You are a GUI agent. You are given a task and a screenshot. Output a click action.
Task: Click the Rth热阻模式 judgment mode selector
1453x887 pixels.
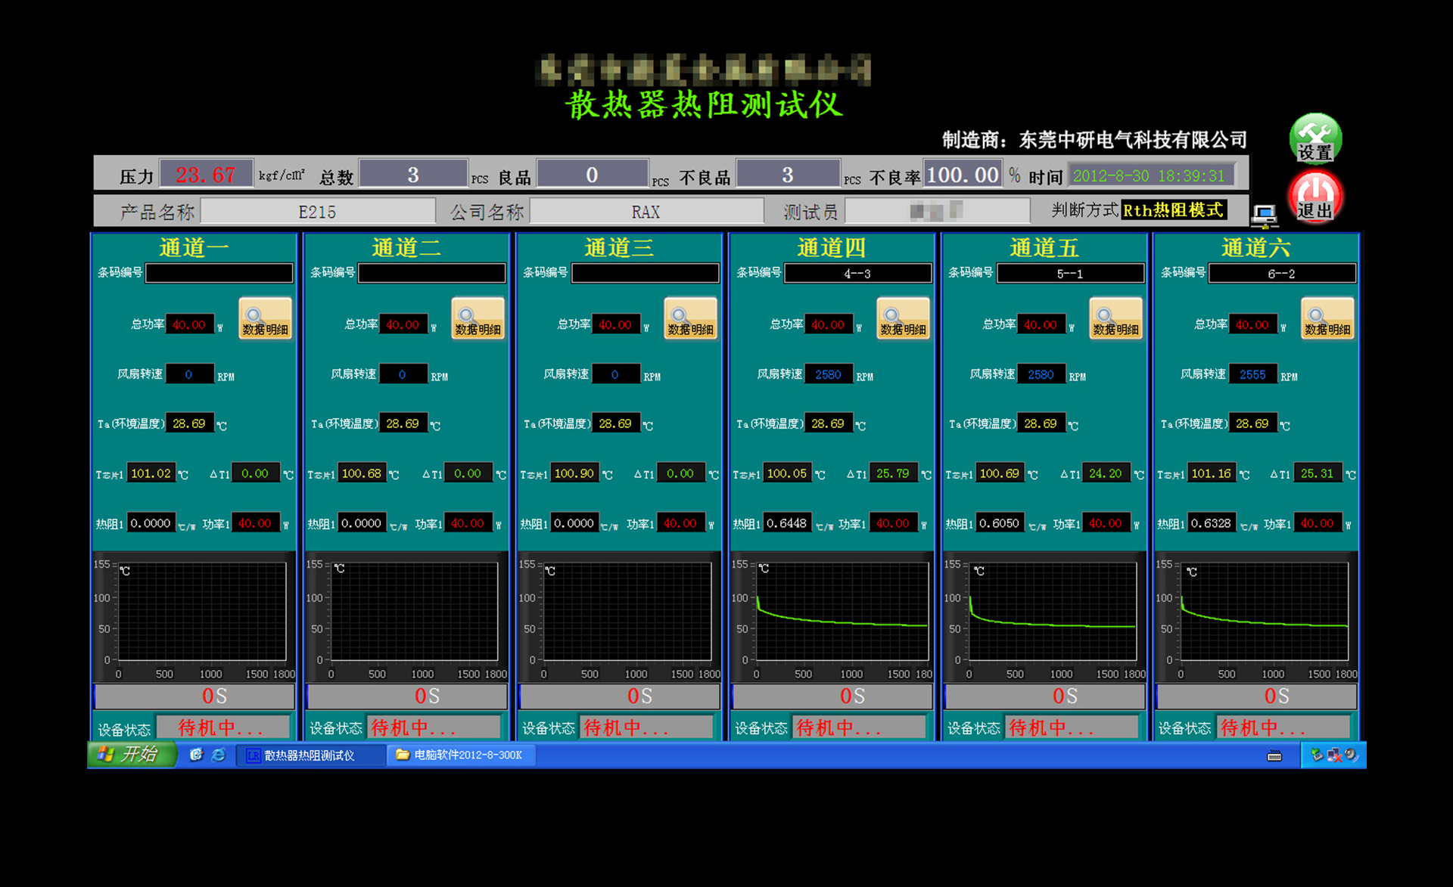pyautogui.click(x=1173, y=210)
